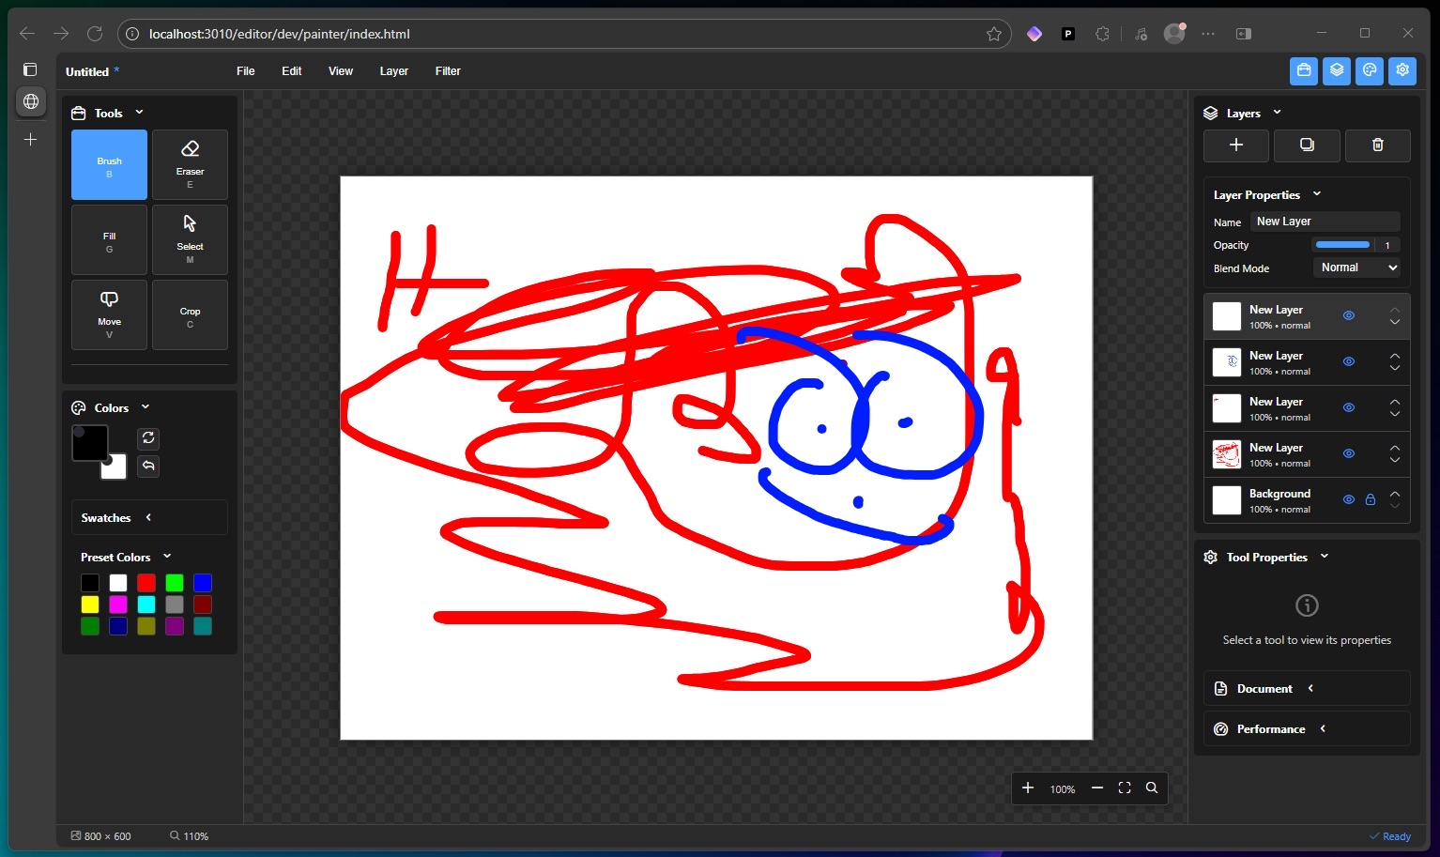Viewport: 1440px width, 857px height.
Task: Activate the Crop tool
Action: 190,314
